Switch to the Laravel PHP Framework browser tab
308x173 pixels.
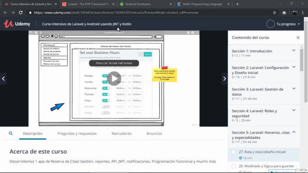point(88,4)
